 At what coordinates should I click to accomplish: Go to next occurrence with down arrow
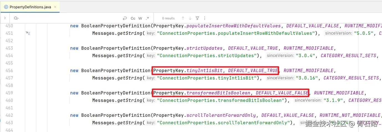point(190,18)
